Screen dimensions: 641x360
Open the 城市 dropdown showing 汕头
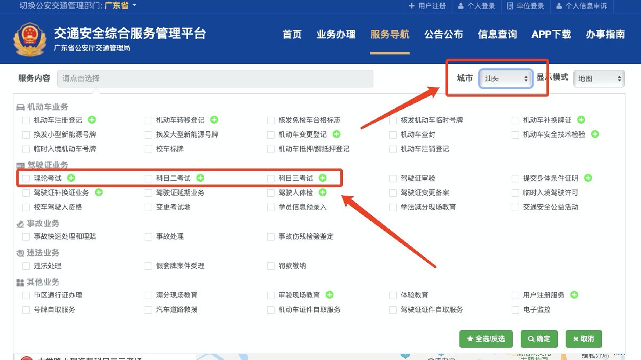coord(505,78)
